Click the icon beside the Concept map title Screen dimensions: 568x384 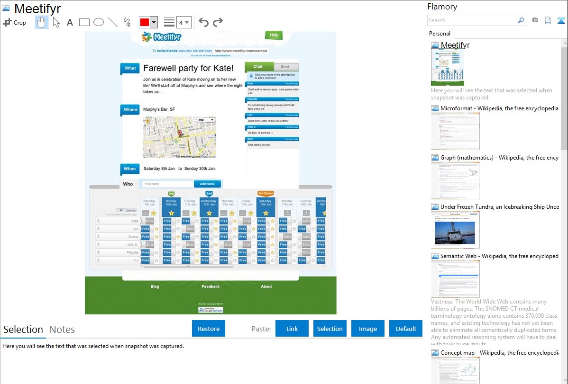pyautogui.click(x=435, y=353)
